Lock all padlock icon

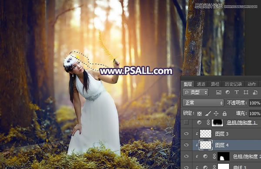(x=224, y=114)
